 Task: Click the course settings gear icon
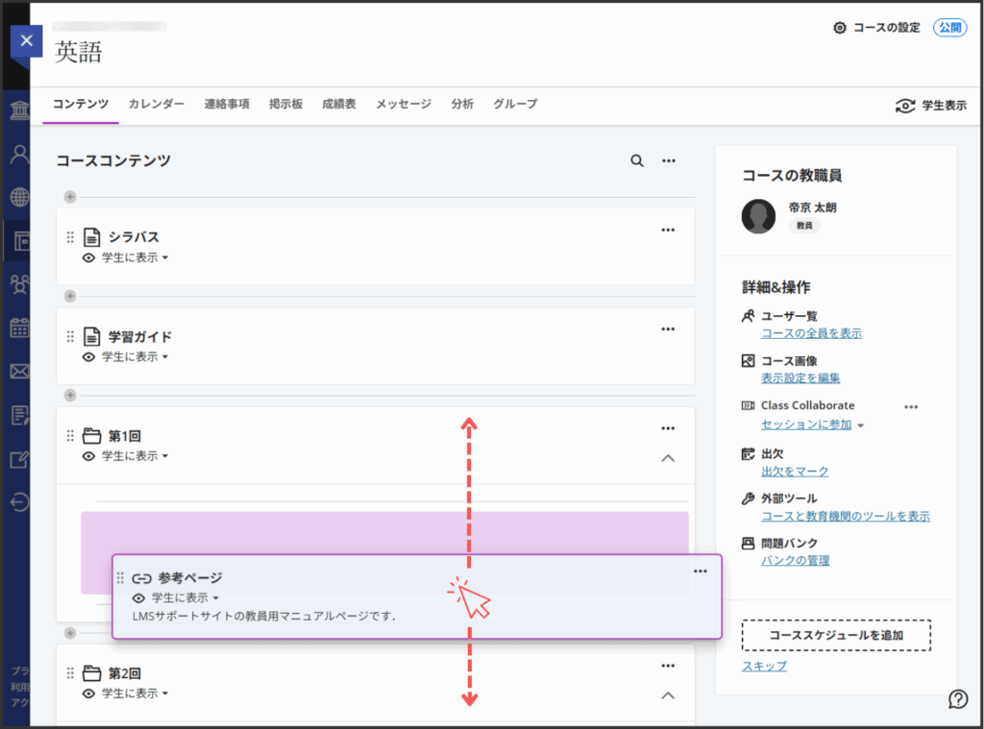pyautogui.click(x=840, y=28)
